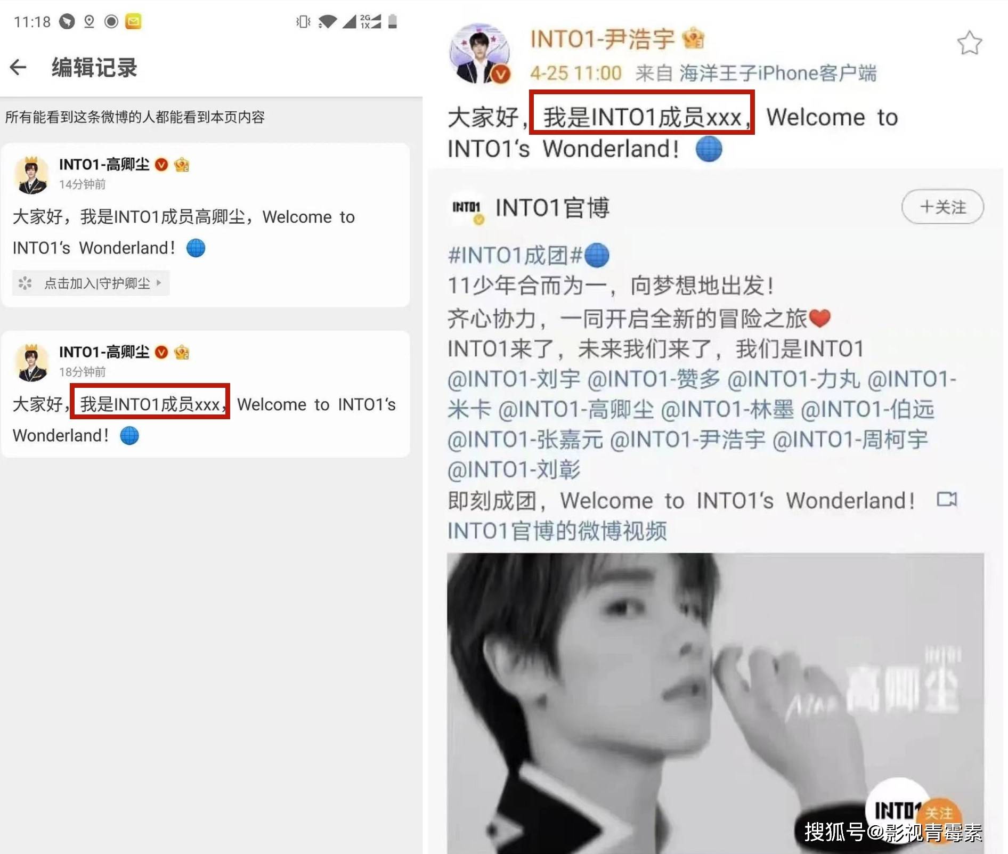This screenshot has width=1008, height=854.
Task: Expand 点击加入|守护卿尘 arrow
Action: [159, 283]
